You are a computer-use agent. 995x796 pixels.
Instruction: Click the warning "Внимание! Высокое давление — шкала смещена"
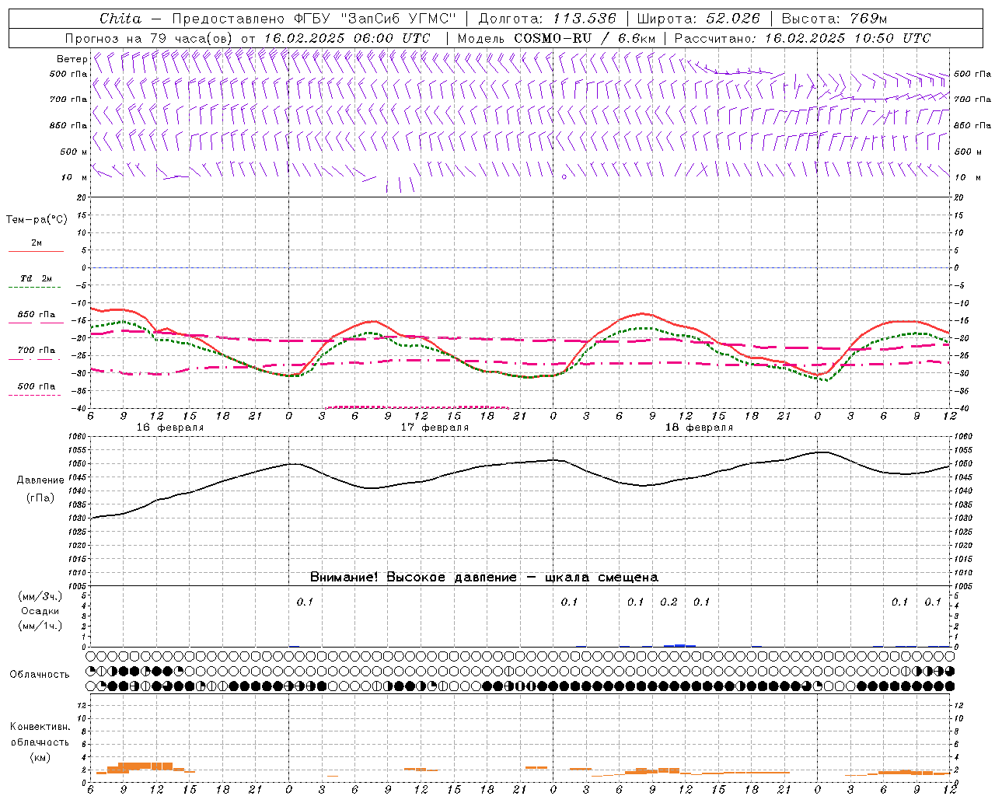(484, 578)
